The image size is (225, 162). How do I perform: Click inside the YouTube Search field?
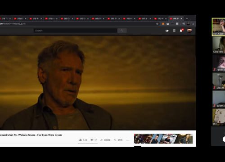pyautogui.click(x=76, y=31)
